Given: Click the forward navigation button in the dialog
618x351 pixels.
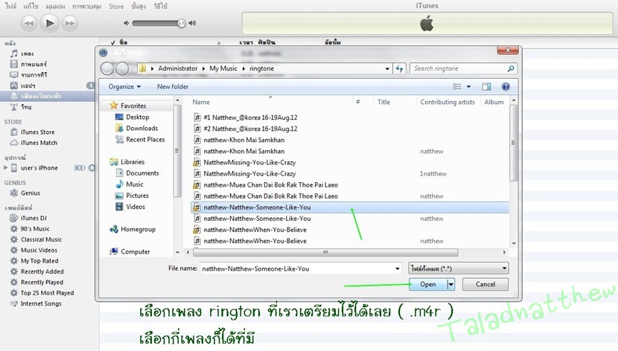Looking at the screenshot, I should click(122, 68).
